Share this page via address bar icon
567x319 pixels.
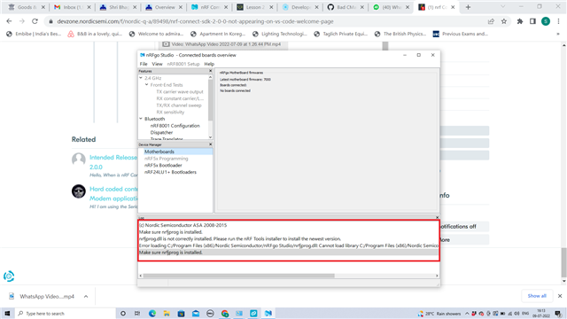[491, 21]
